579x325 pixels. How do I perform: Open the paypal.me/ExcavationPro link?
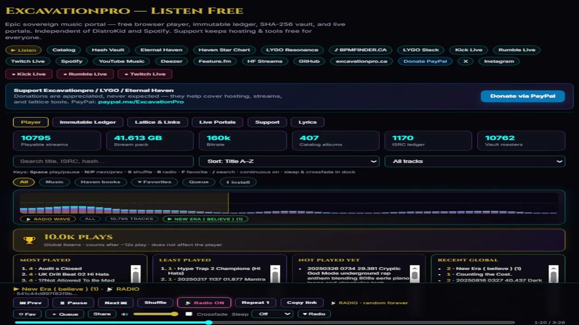click(x=141, y=102)
